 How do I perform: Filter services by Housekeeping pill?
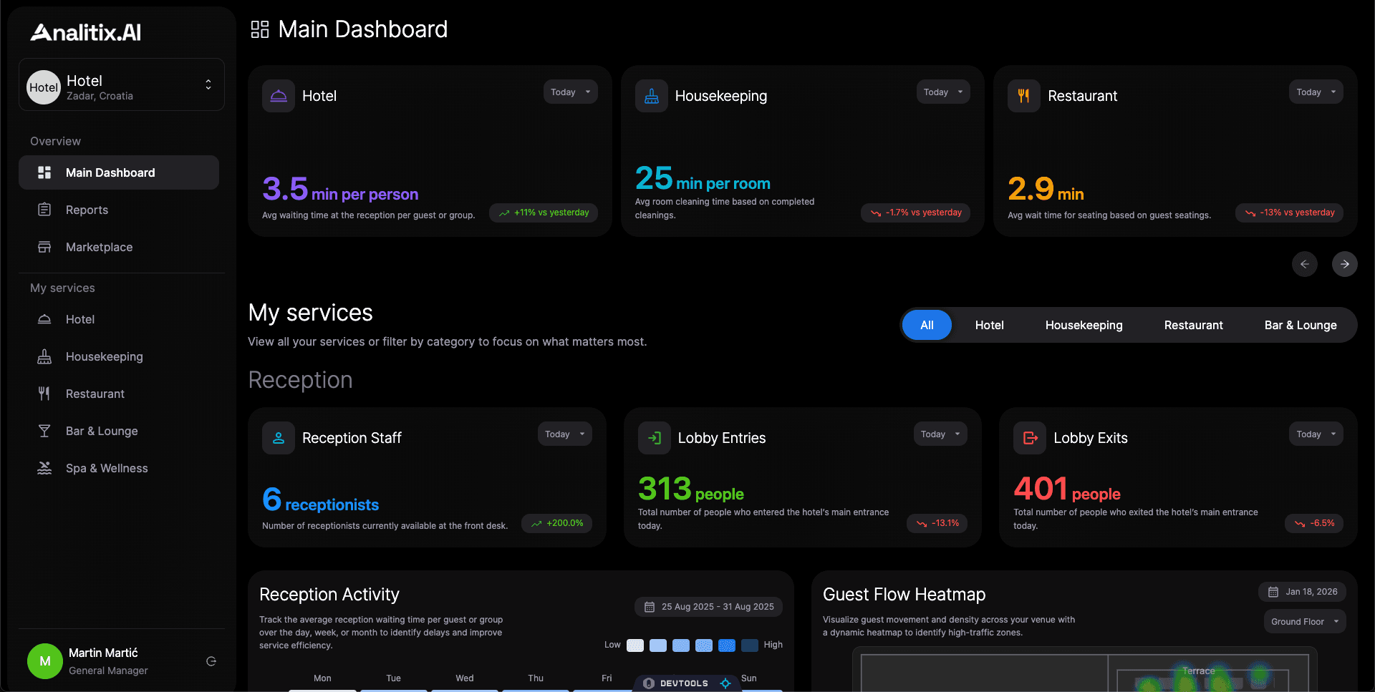point(1084,325)
